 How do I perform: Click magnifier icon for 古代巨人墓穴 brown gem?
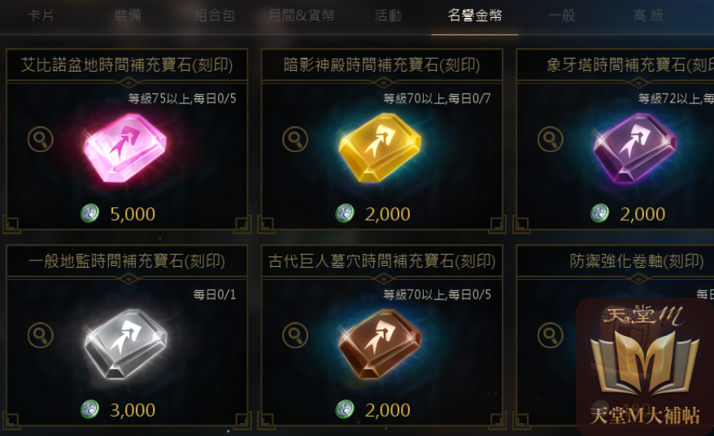point(295,335)
